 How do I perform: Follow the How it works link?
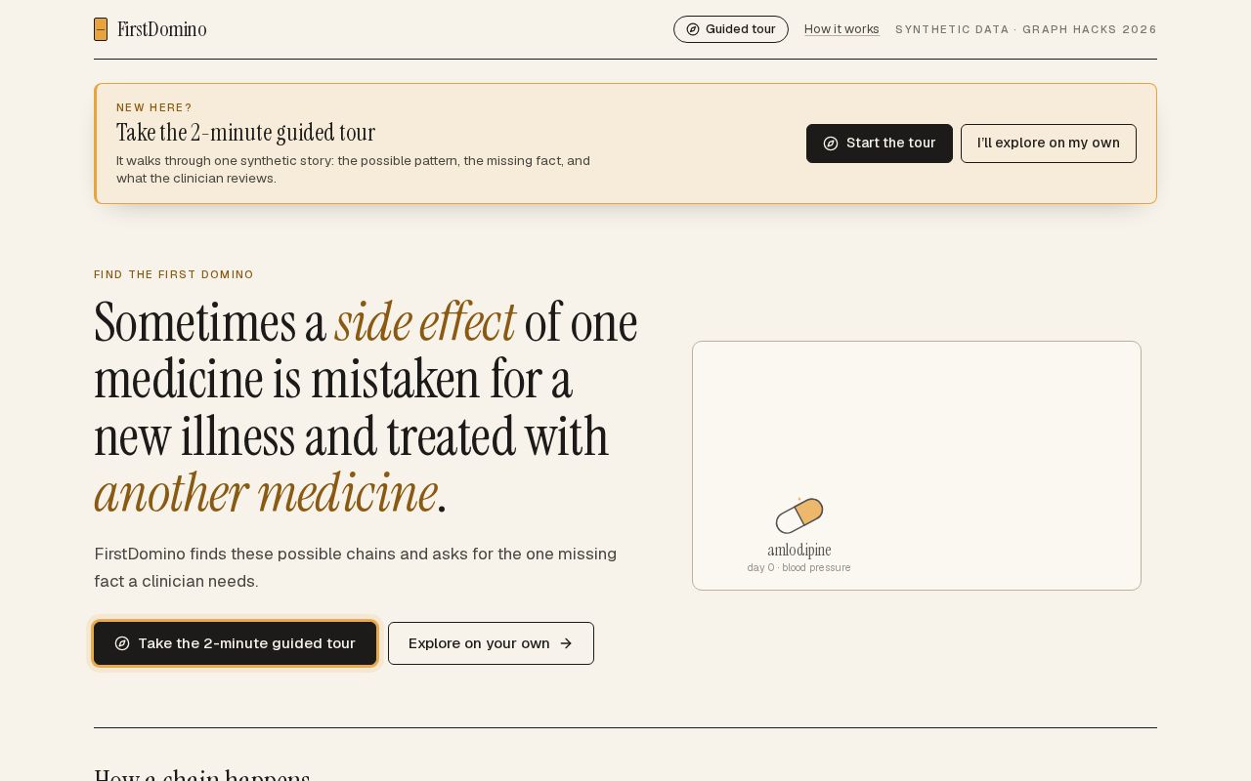point(841,29)
